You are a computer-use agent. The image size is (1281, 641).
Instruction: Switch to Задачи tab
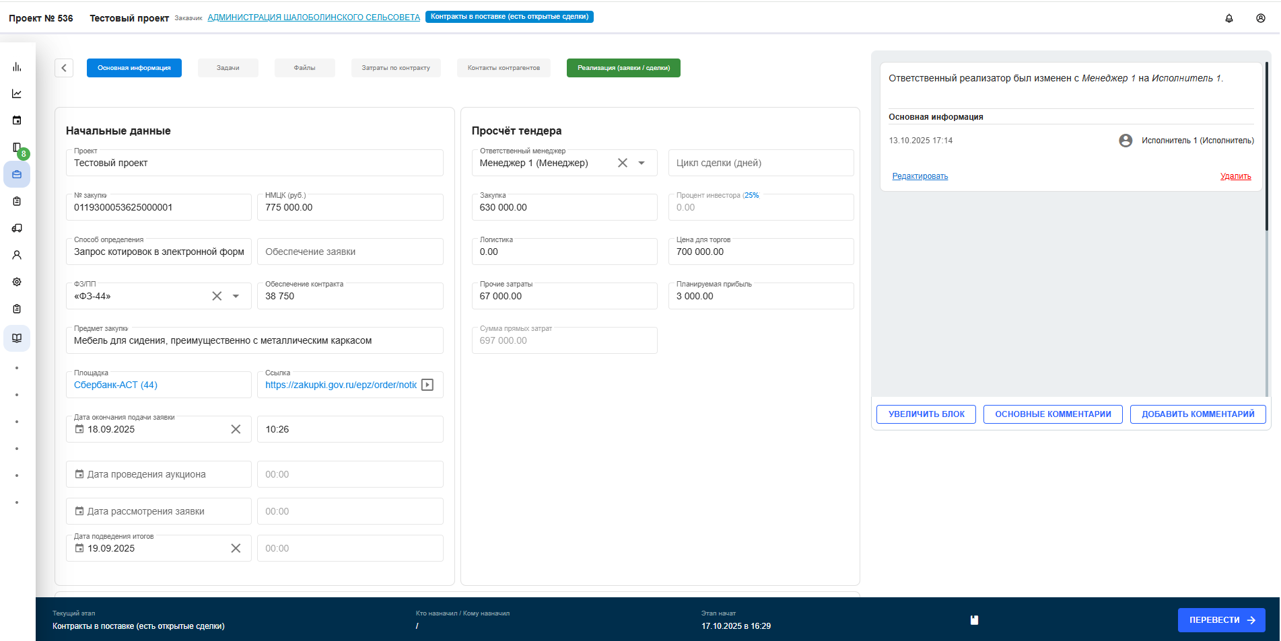coord(228,68)
